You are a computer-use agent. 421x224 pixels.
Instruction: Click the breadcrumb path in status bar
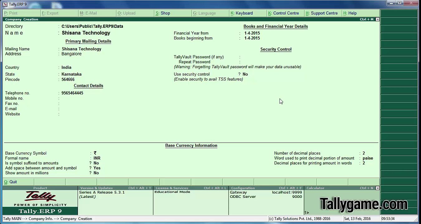tap(47, 219)
